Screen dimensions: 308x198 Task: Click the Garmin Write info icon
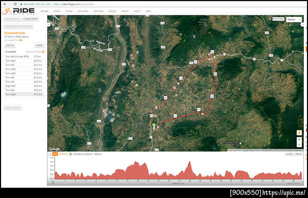click(43, 52)
